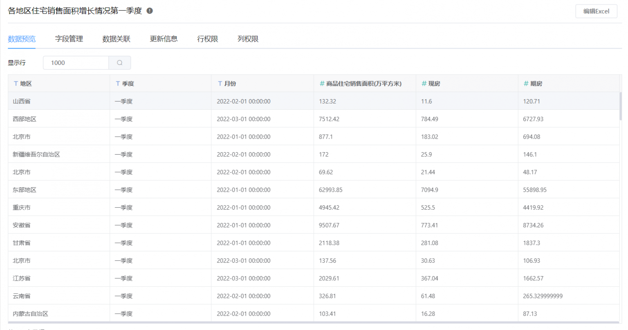628x330 pixels.
Task: Click the horizontal scrollbar below the table
Action: pyautogui.click(x=313, y=323)
